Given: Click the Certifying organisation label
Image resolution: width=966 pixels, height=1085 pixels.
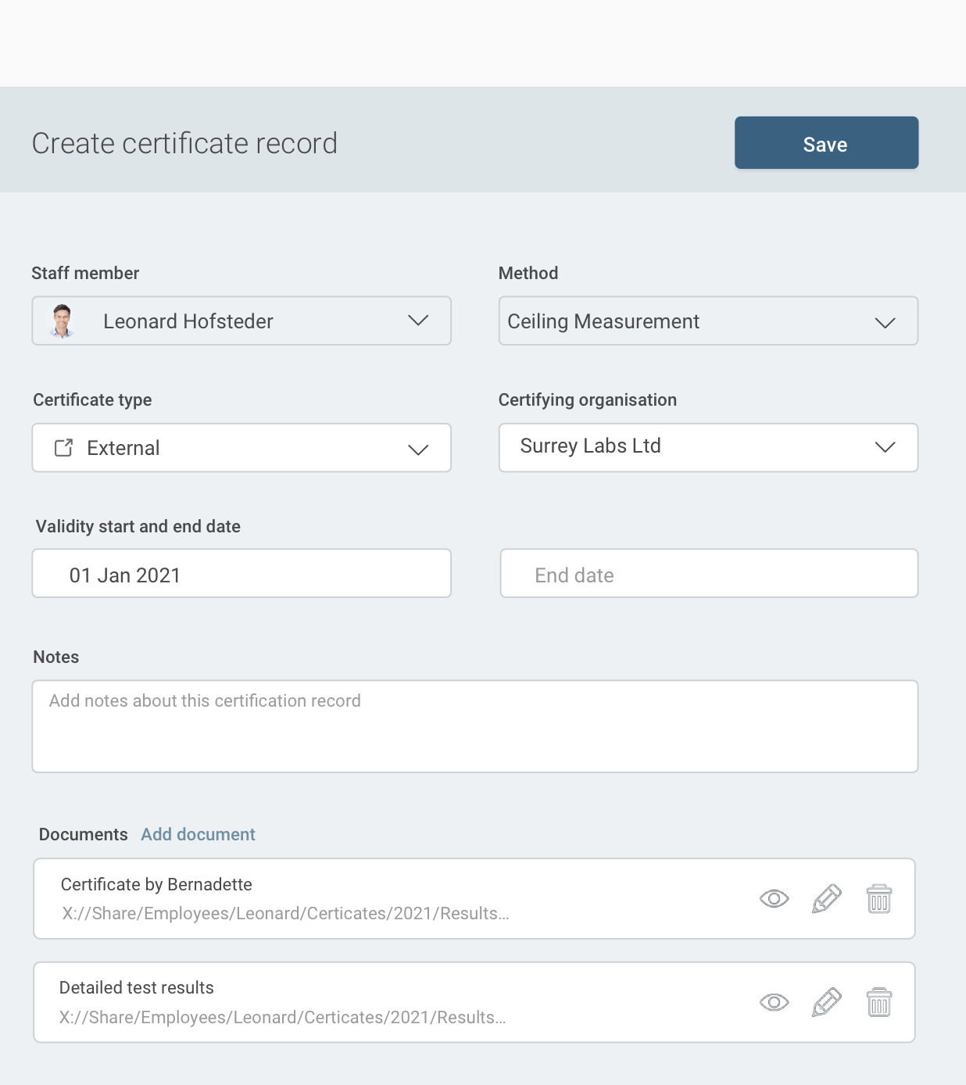Looking at the screenshot, I should [588, 399].
